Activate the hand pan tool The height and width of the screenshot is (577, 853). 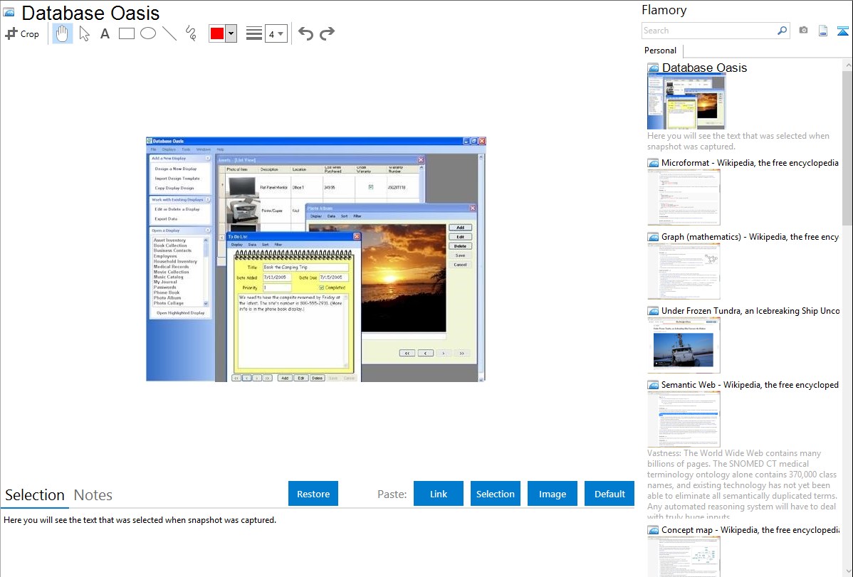pos(62,33)
